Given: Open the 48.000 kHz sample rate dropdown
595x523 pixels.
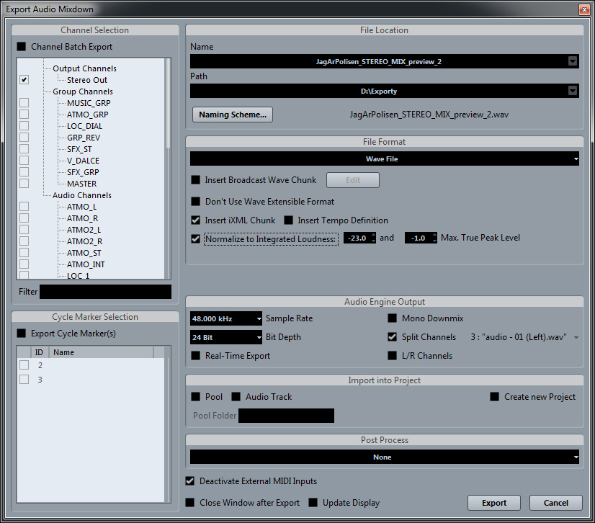Looking at the screenshot, I should click(x=226, y=318).
